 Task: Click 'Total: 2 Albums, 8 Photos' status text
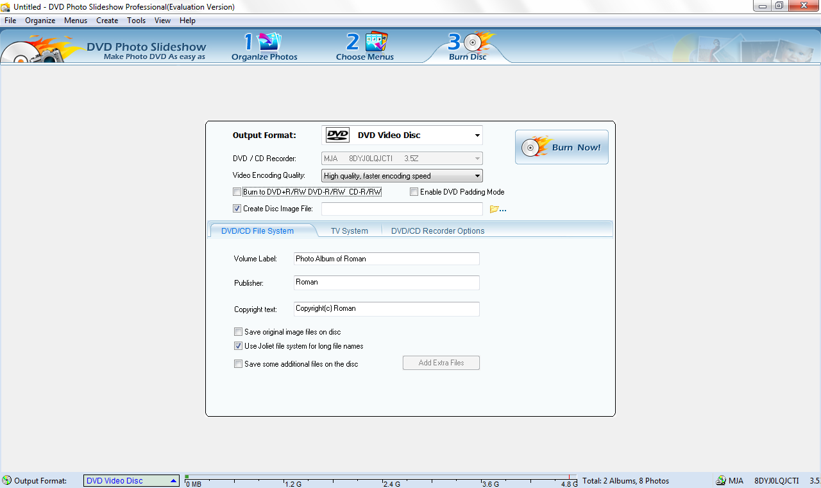[x=625, y=481]
